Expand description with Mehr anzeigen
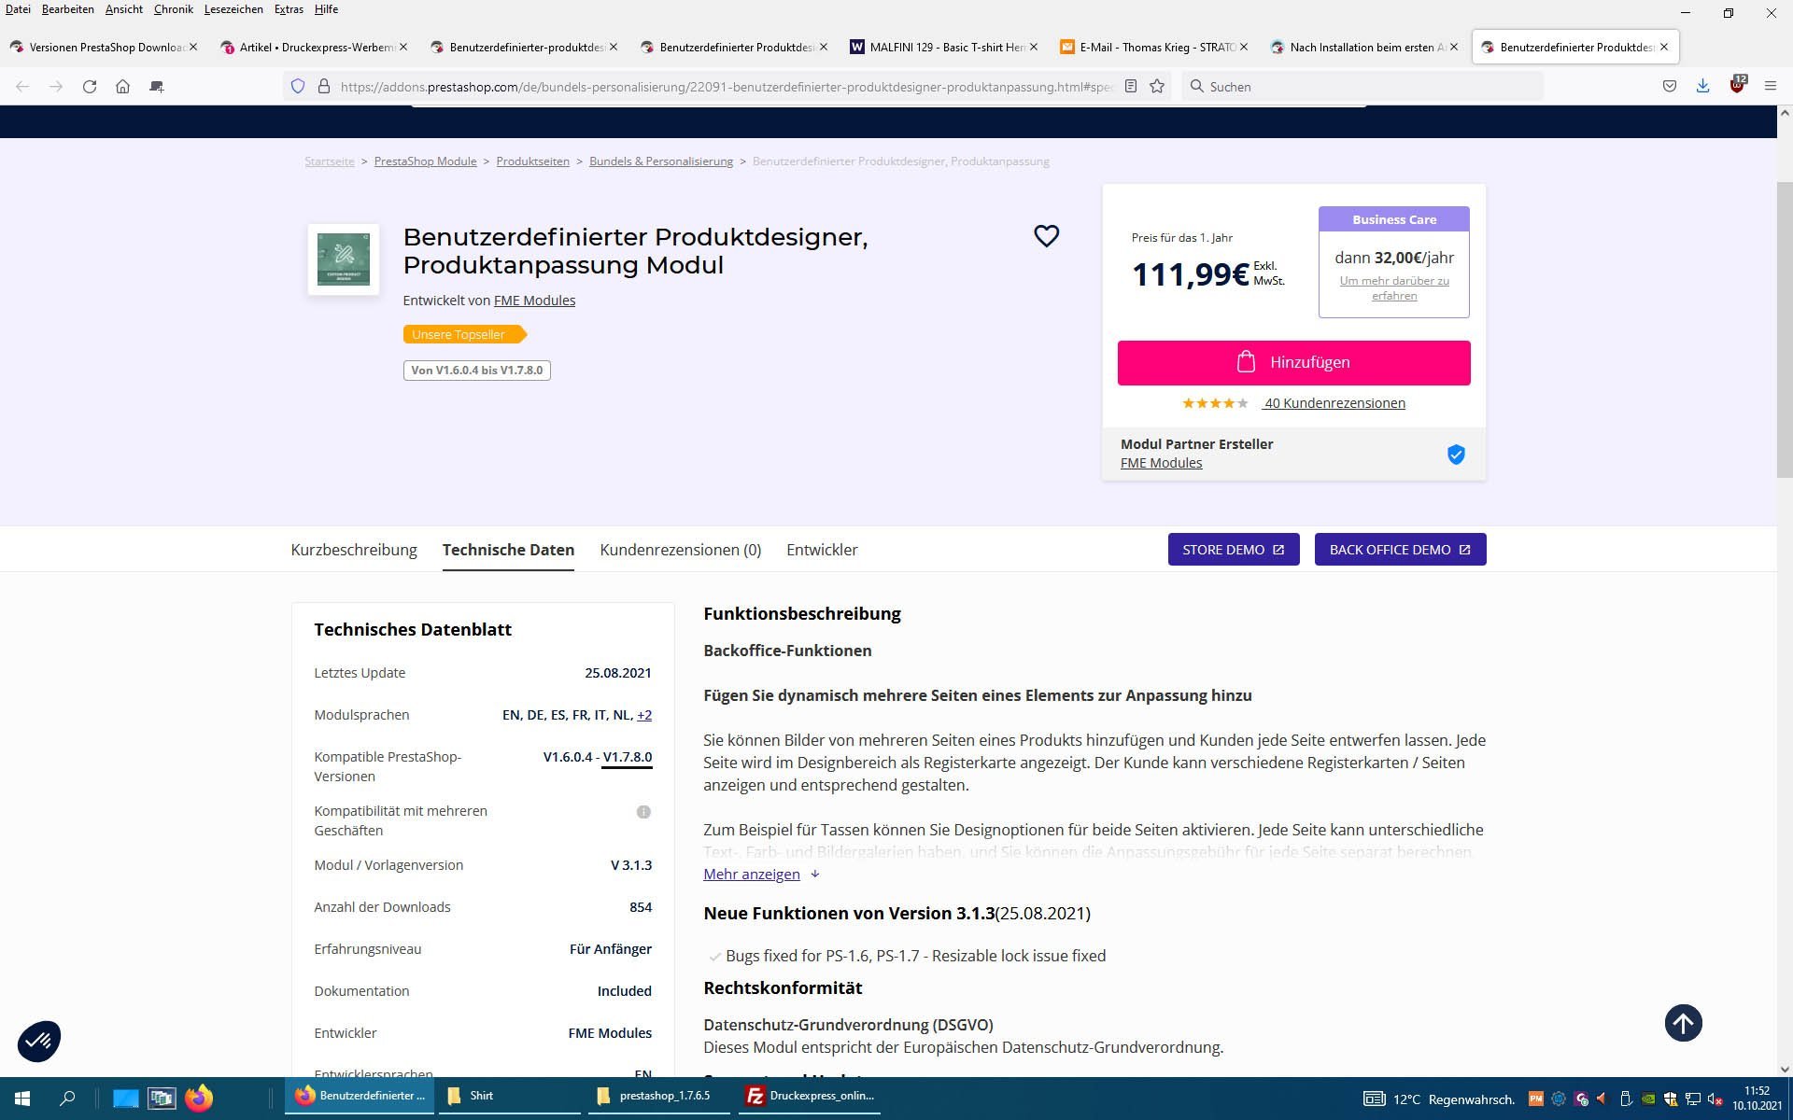This screenshot has width=1793, height=1120. 752,874
